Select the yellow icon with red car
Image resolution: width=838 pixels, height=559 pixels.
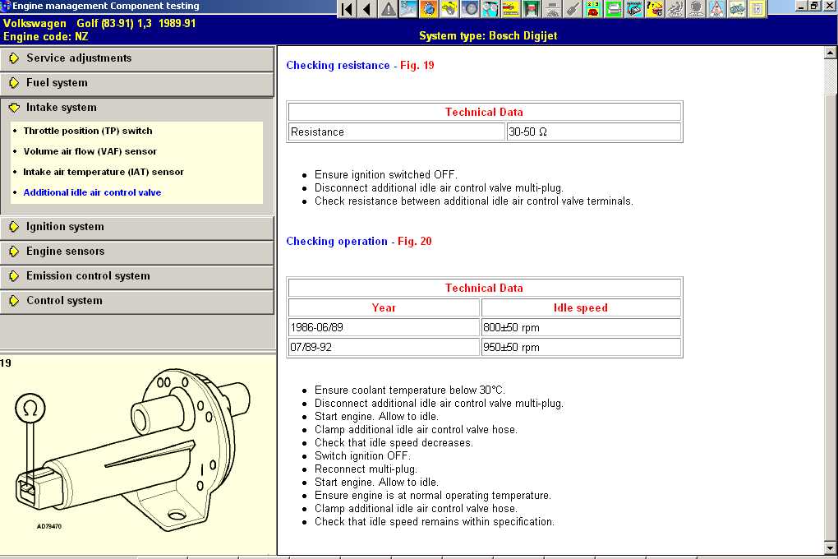point(593,8)
